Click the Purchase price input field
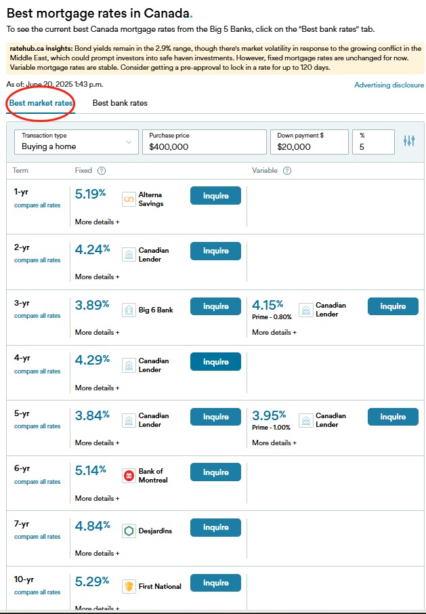426x614 pixels. point(205,142)
